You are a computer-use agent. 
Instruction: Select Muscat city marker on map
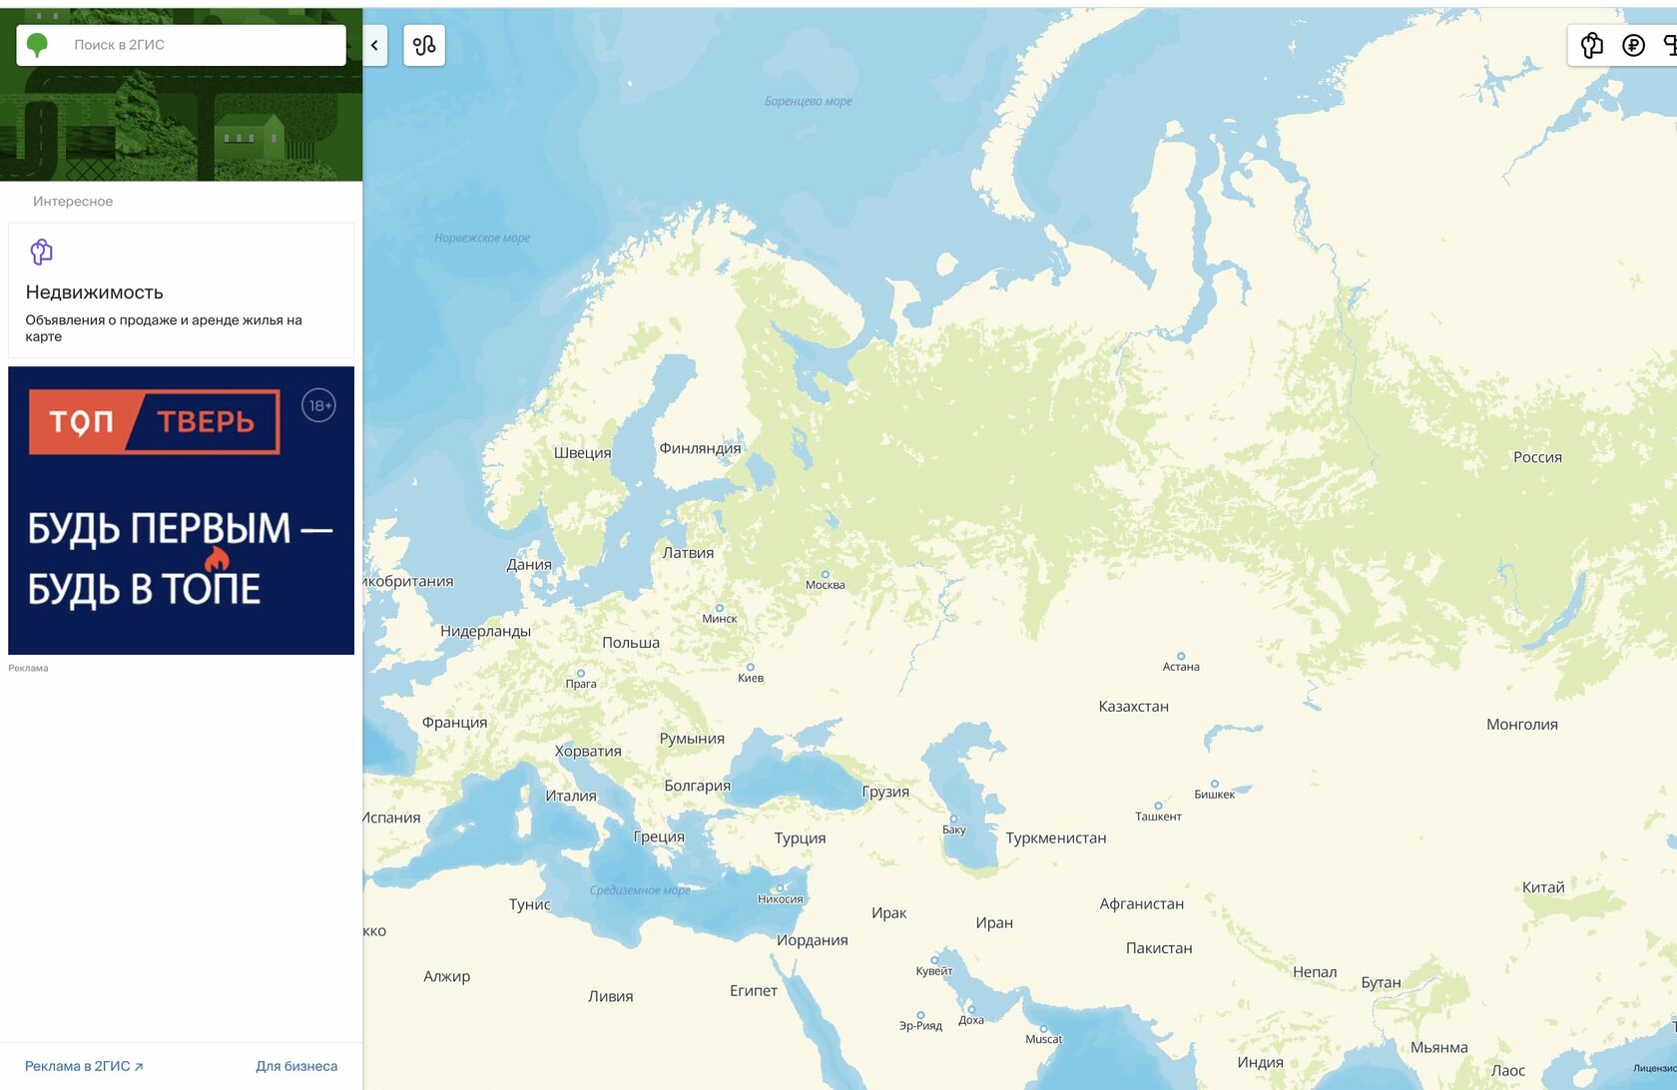1043,1028
